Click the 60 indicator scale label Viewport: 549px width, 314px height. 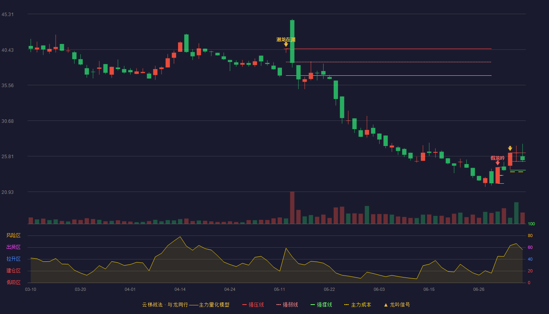coord(530,247)
